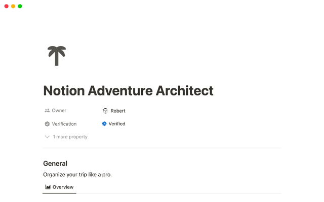The image size is (324, 202).
Task: Click the General section heading
Action: [x=55, y=164]
